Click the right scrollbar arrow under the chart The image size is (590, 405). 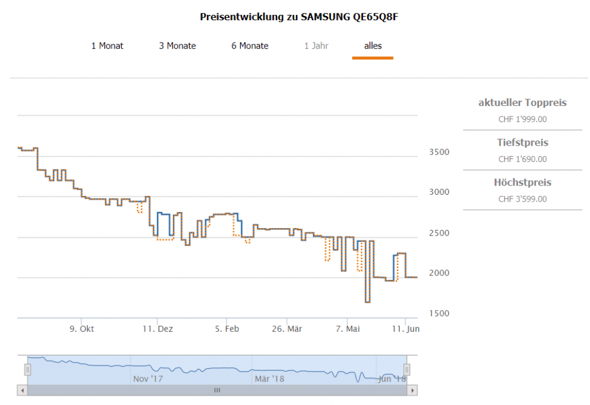(412, 390)
